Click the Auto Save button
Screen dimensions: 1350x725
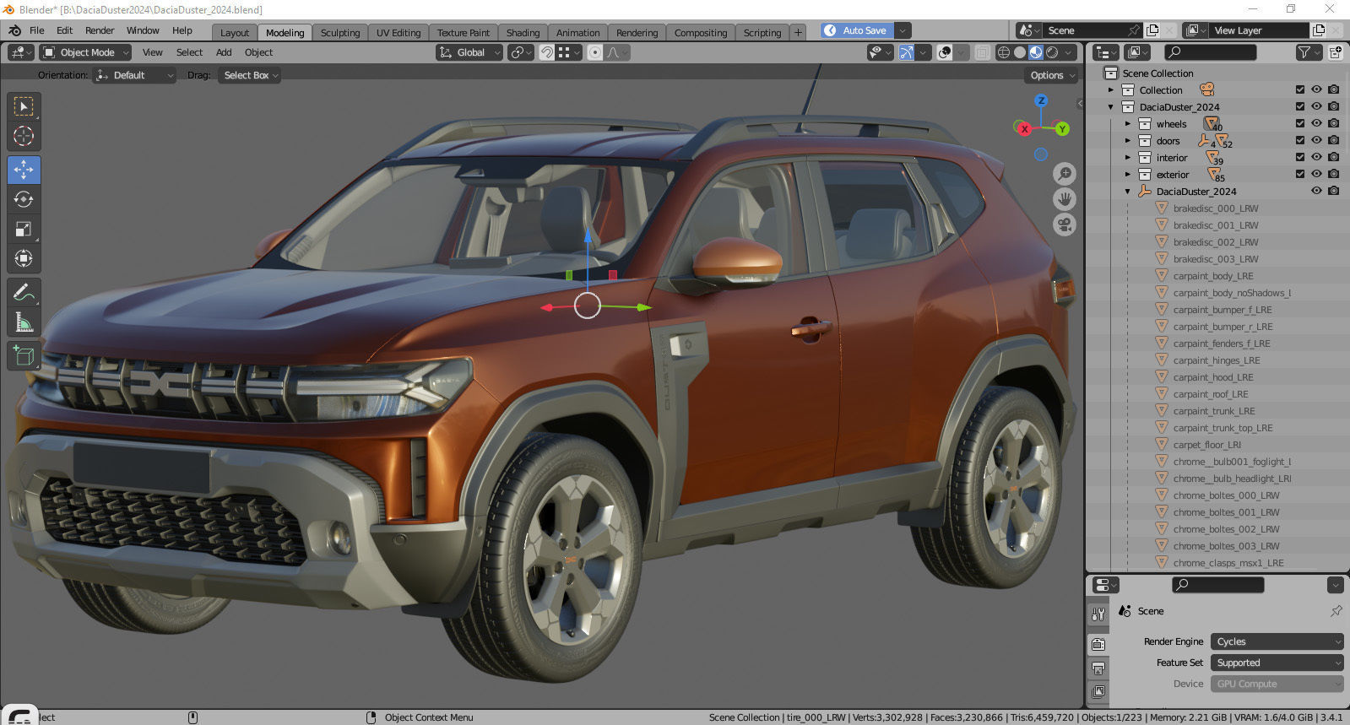857,30
